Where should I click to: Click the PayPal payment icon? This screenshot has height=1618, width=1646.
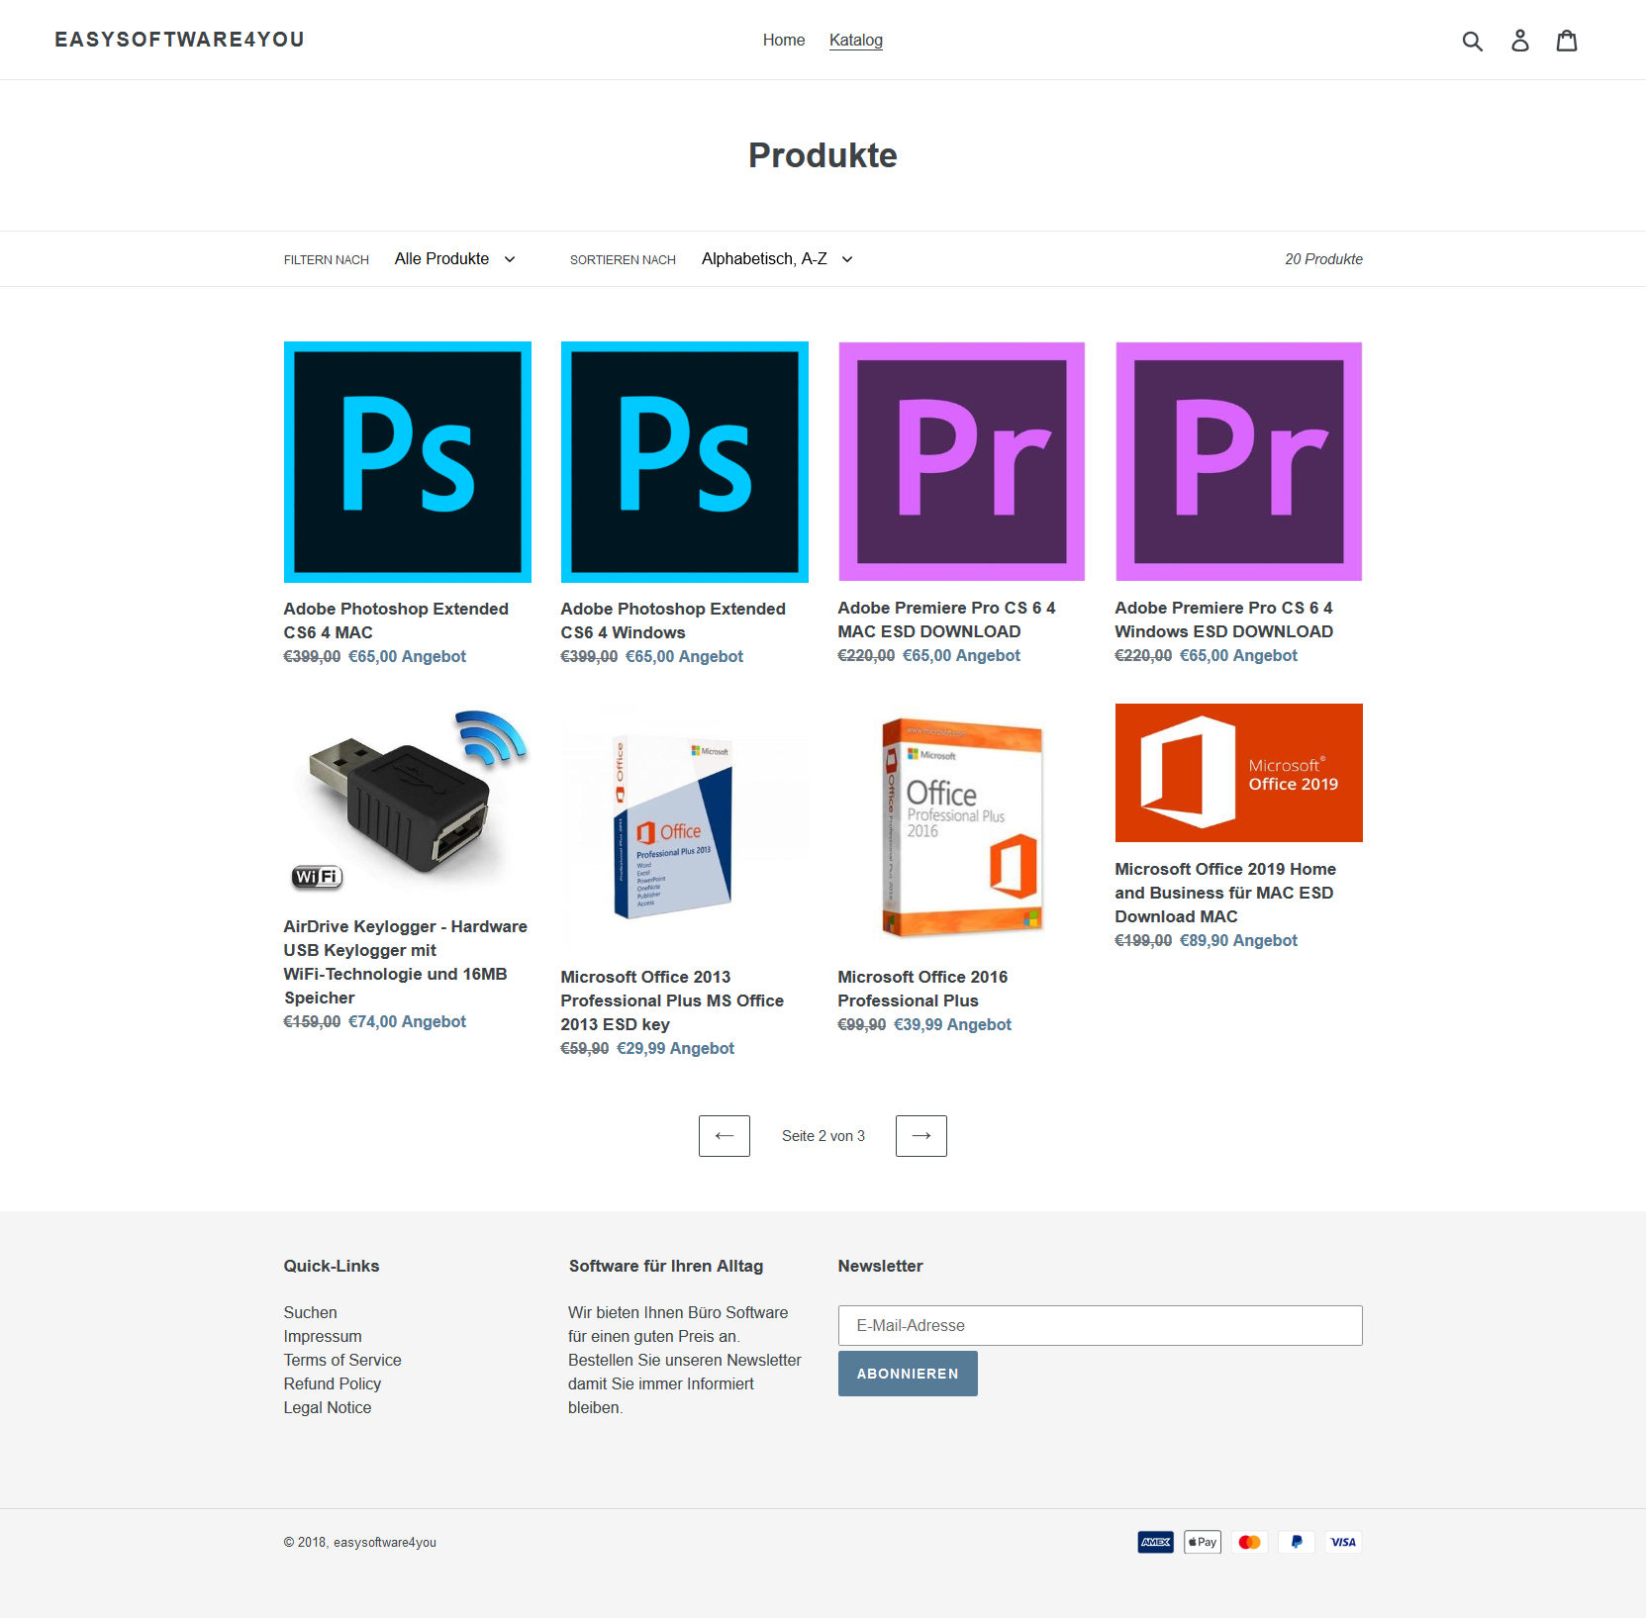coord(1297,1542)
